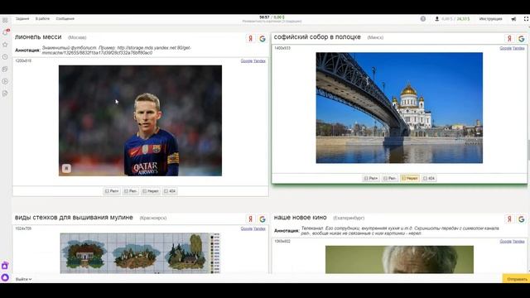Open example URL in Messi annotation

coord(117,50)
